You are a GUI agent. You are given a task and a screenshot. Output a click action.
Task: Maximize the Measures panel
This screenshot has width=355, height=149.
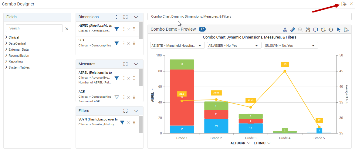125,64
